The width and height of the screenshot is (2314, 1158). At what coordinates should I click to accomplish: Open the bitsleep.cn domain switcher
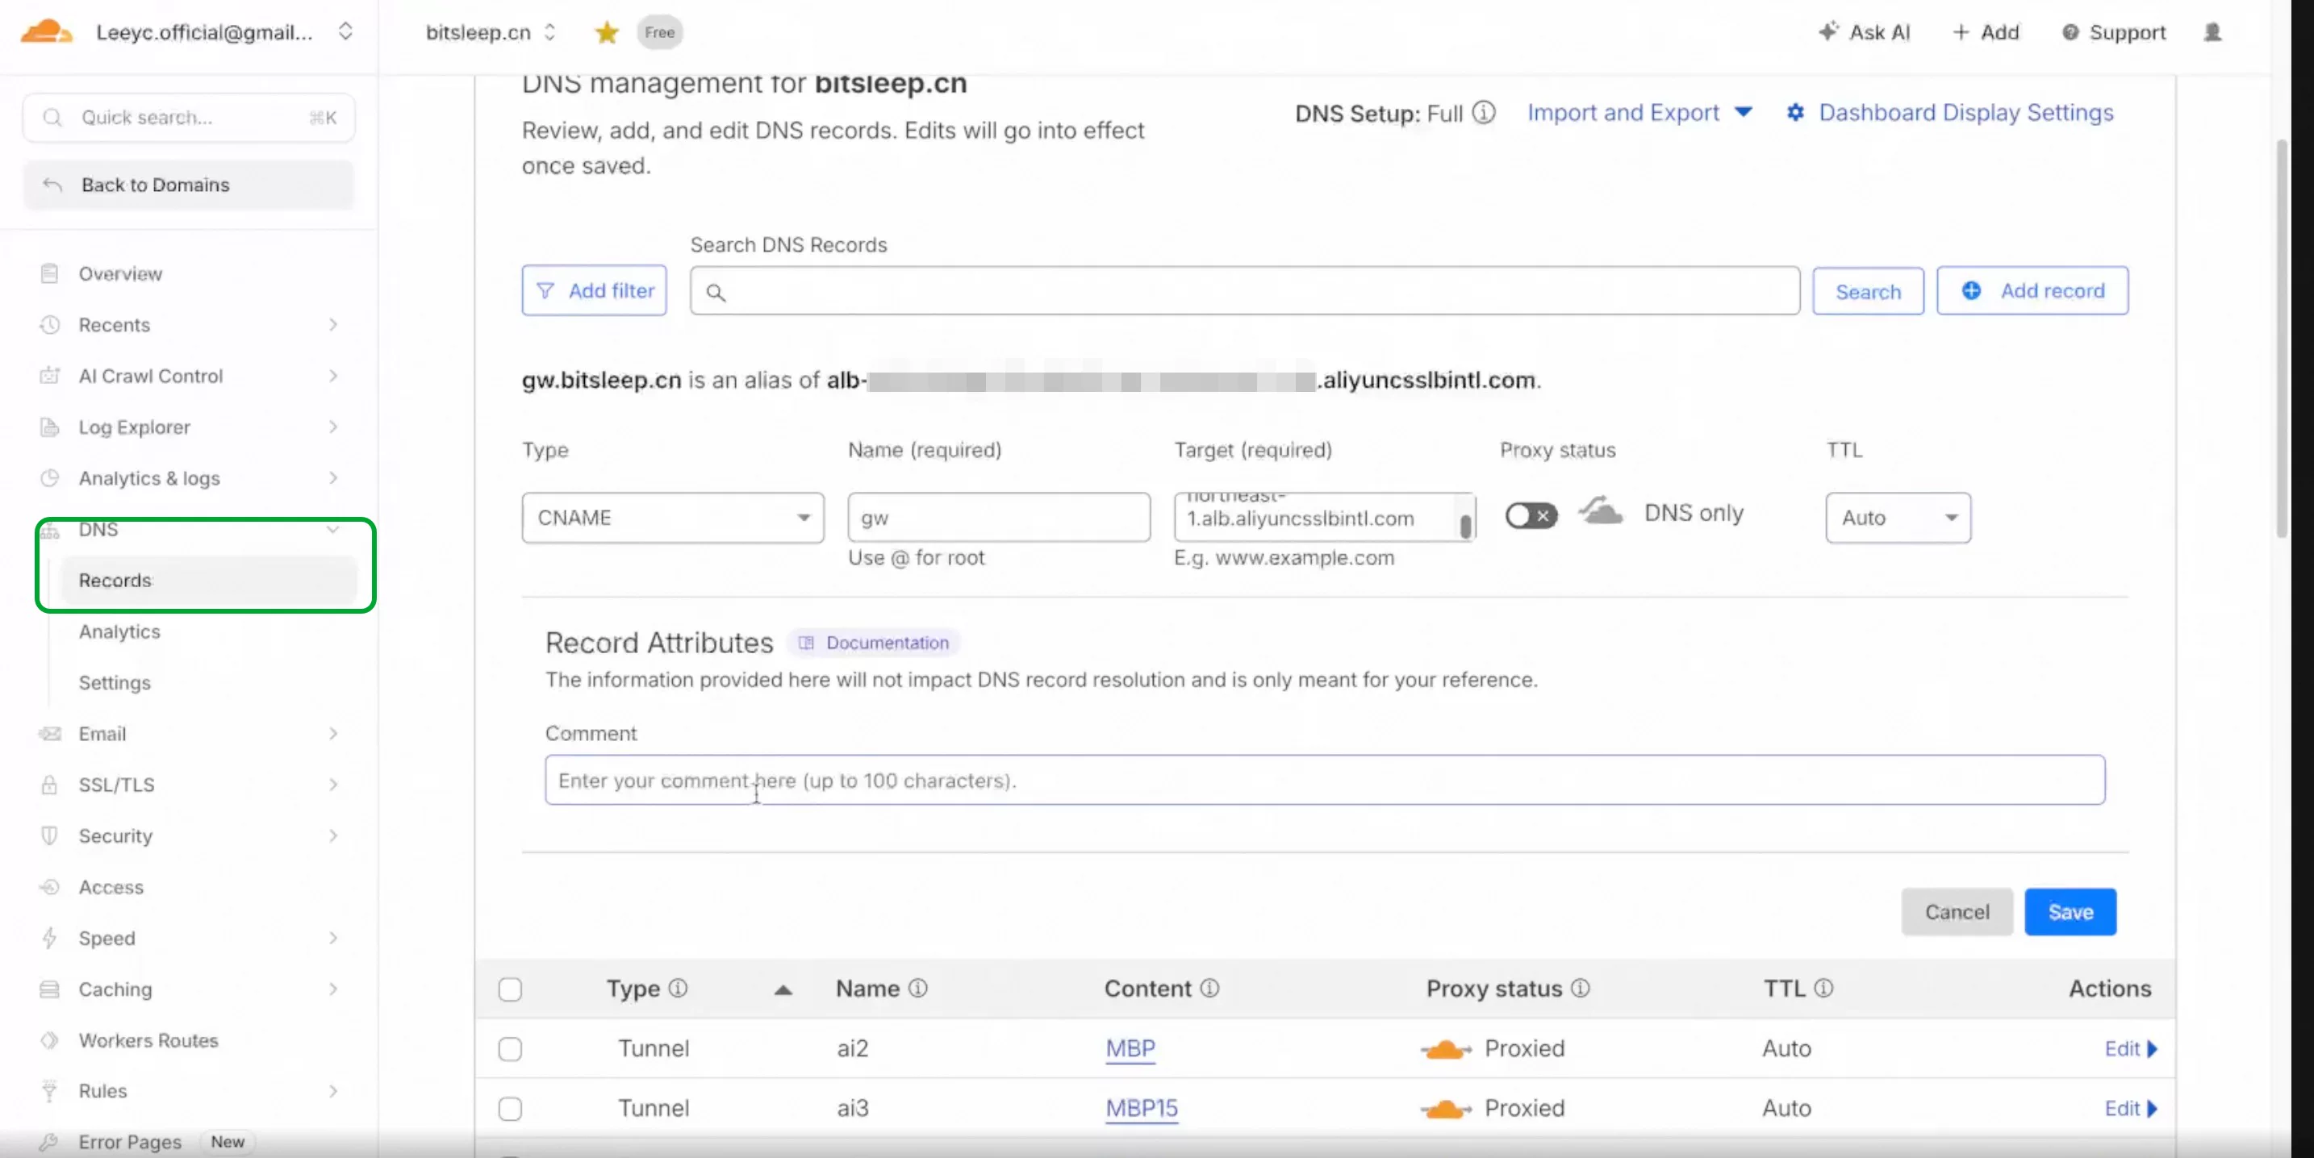(491, 32)
